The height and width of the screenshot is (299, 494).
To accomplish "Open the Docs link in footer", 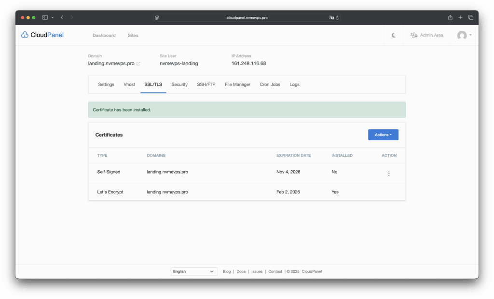I will coord(241,272).
